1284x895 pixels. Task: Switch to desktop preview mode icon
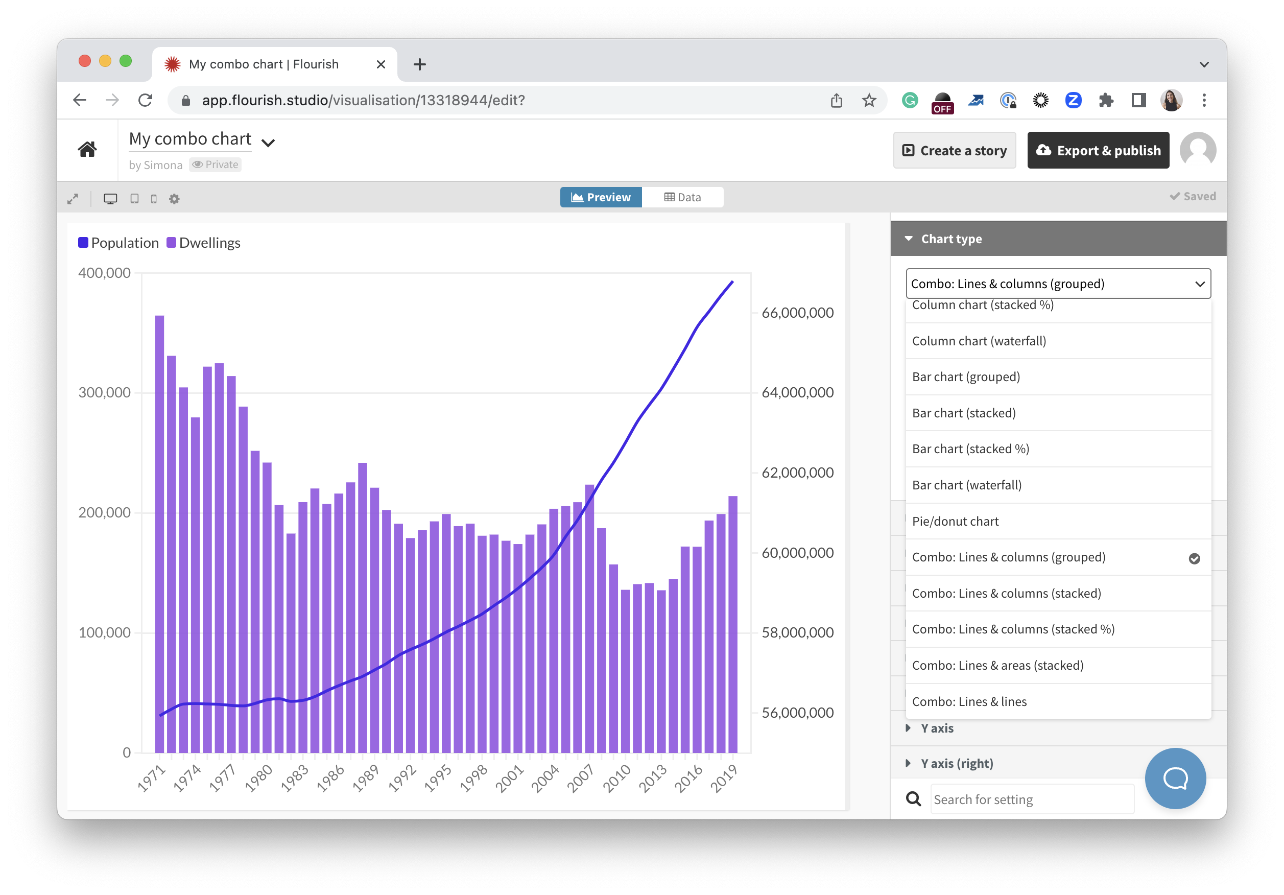click(x=110, y=199)
